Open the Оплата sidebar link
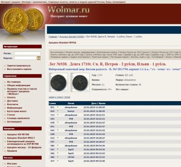 pyautogui.click(x=11, y=97)
